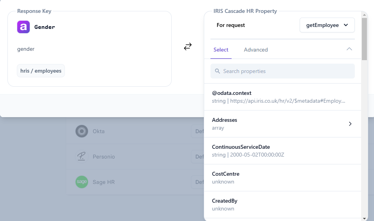
Task: Click the scrollbar up arrow
Action: tap(364, 15)
